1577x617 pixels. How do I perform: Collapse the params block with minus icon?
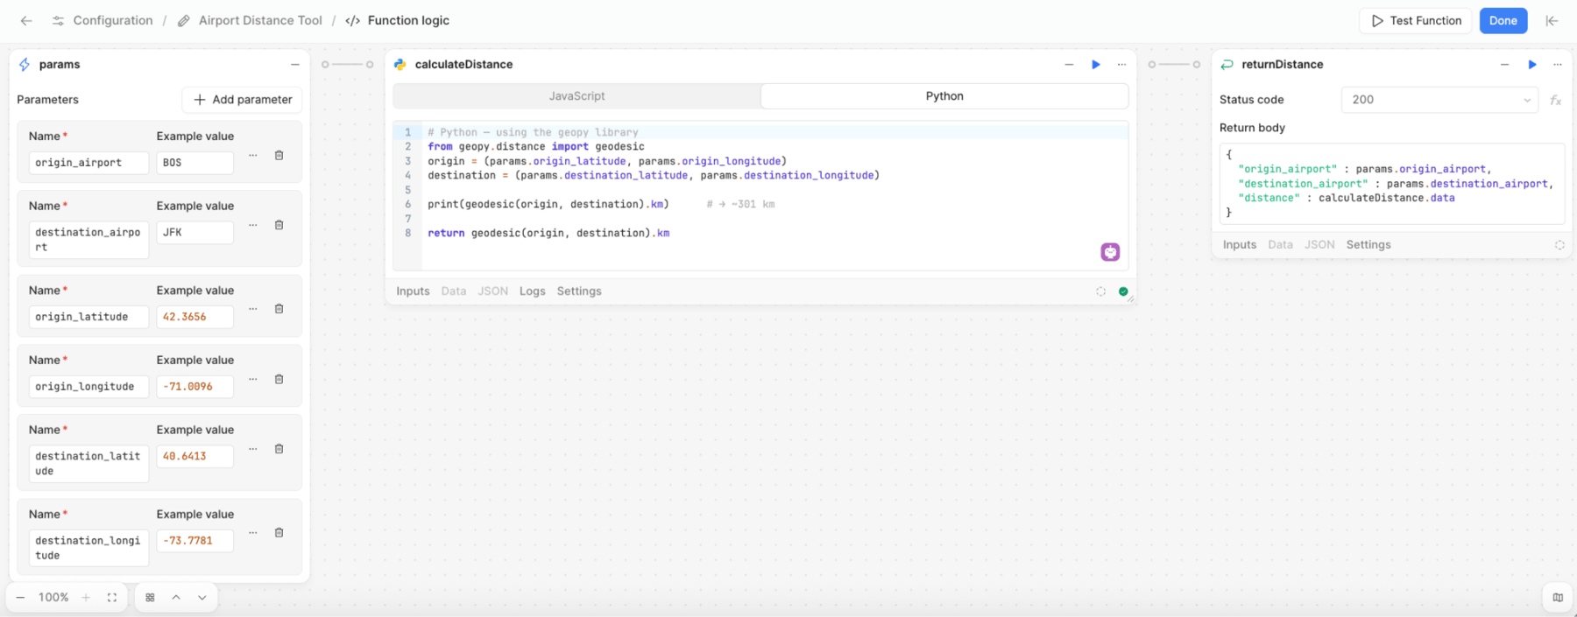(295, 65)
